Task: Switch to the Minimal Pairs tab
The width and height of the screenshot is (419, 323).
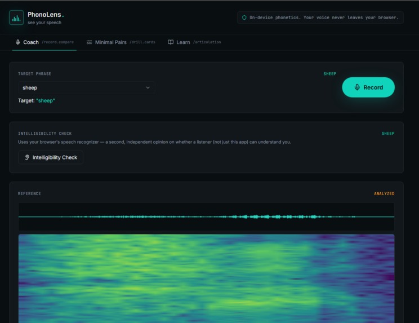Action: point(121,42)
